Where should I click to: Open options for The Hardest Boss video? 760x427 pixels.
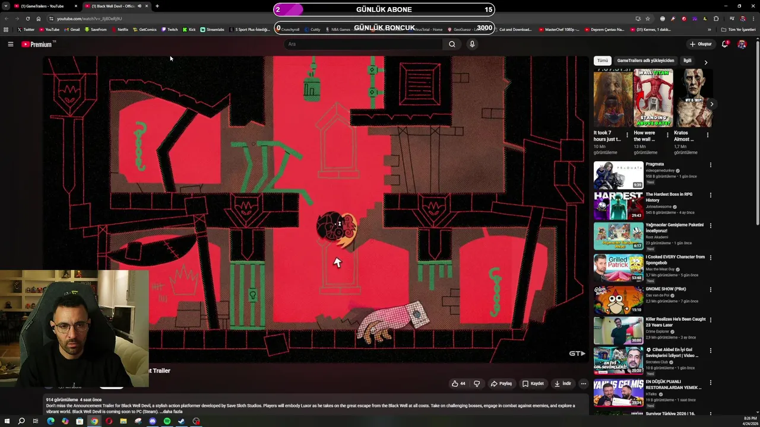click(710, 195)
